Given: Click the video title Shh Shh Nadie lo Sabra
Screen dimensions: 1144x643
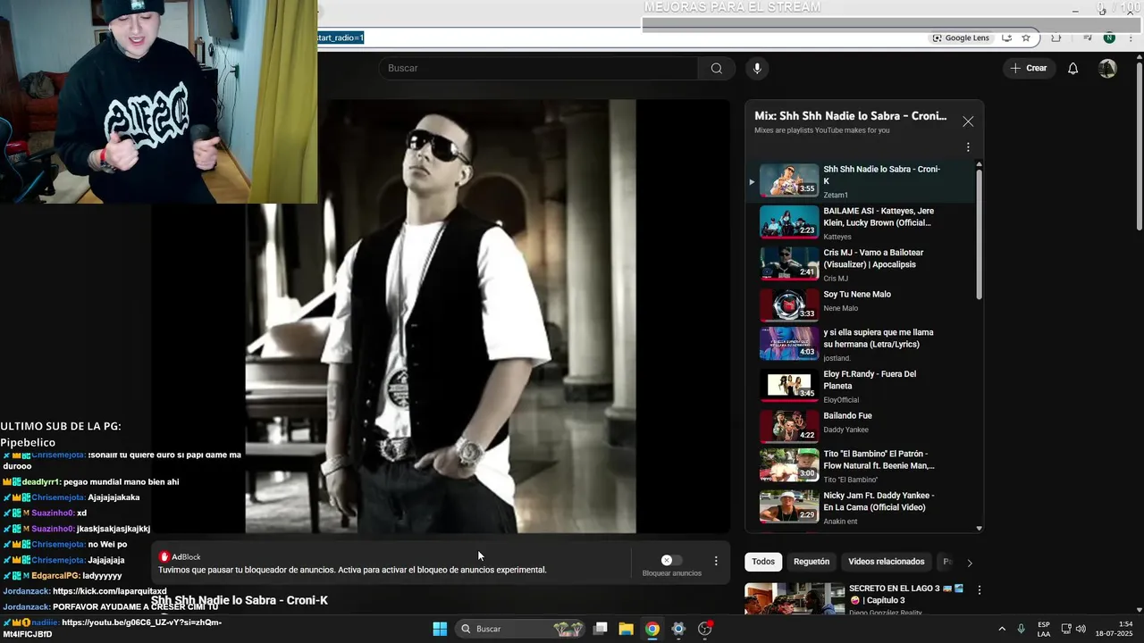Looking at the screenshot, I should [x=240, y=600].
